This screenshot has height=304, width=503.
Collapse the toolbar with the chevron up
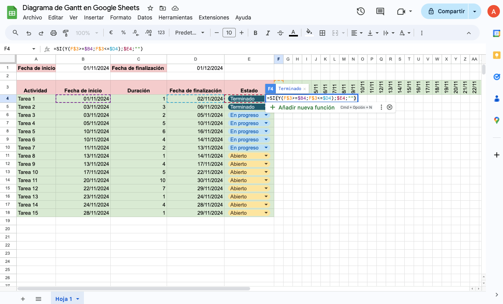click(x=468, y=33)
